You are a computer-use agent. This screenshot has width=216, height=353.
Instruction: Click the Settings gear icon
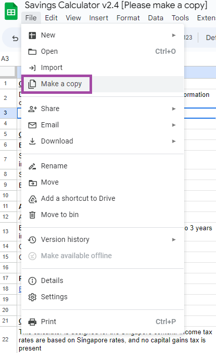tap(32, 297)
